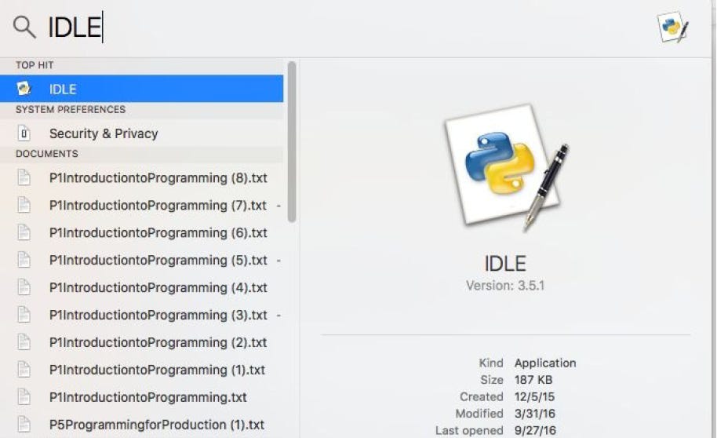Click the Kind value Application

point(545,363)
